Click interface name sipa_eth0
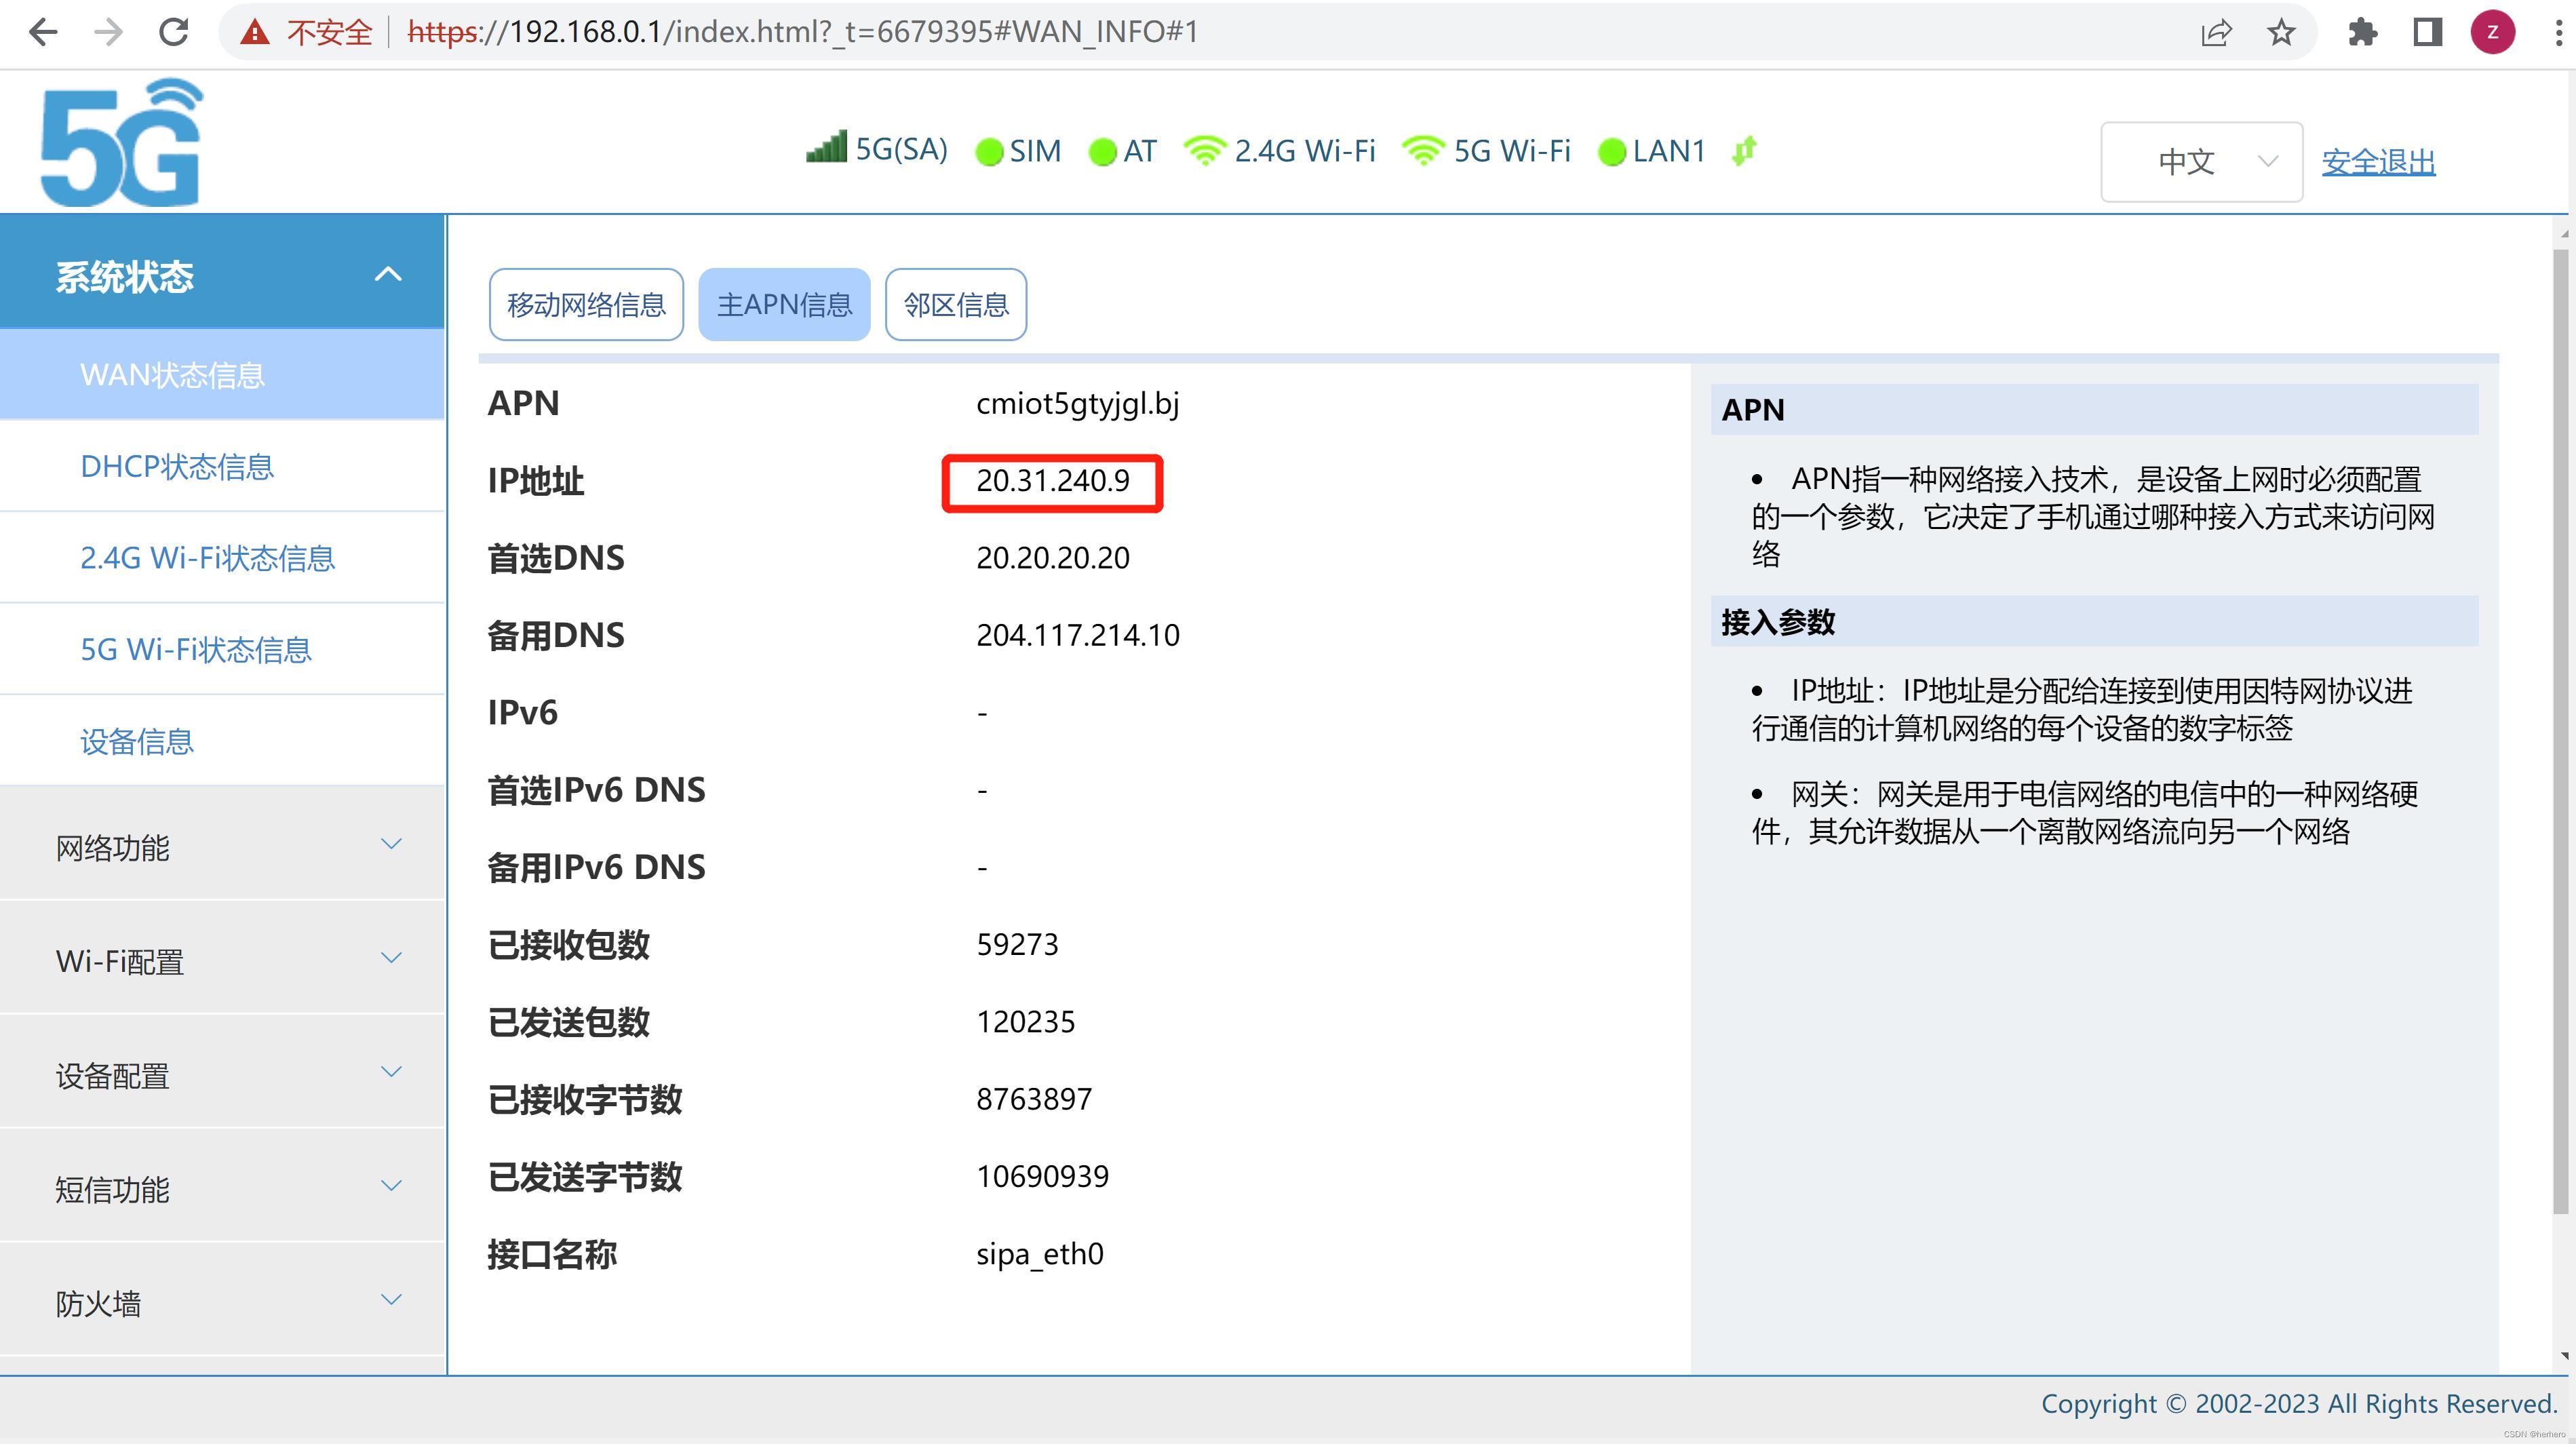The width and height of the screenshot is (2576, 1444). coord(1039,1254)
